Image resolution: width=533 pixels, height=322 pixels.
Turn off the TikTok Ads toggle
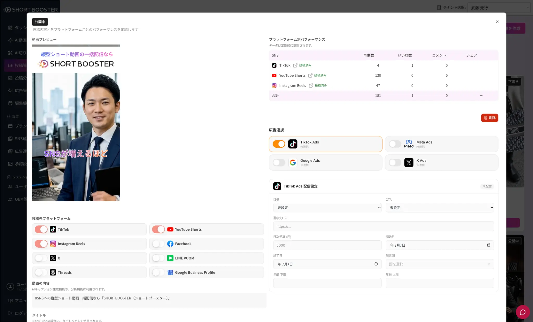279,144
